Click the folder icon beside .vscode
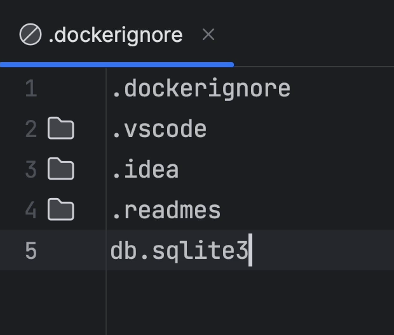This screenshot has height=335, width=394. click(x=61, y=129)
